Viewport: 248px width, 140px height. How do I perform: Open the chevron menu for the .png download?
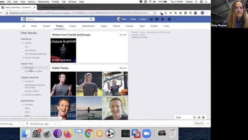coord(55,124)
